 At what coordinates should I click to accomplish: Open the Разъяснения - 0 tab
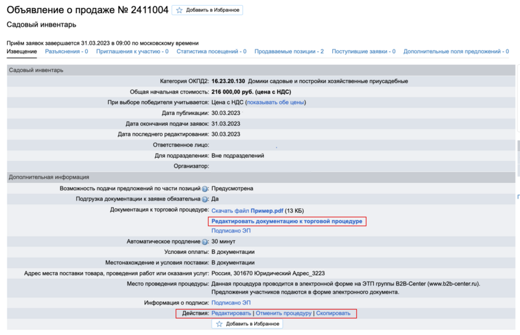(67, 51)
